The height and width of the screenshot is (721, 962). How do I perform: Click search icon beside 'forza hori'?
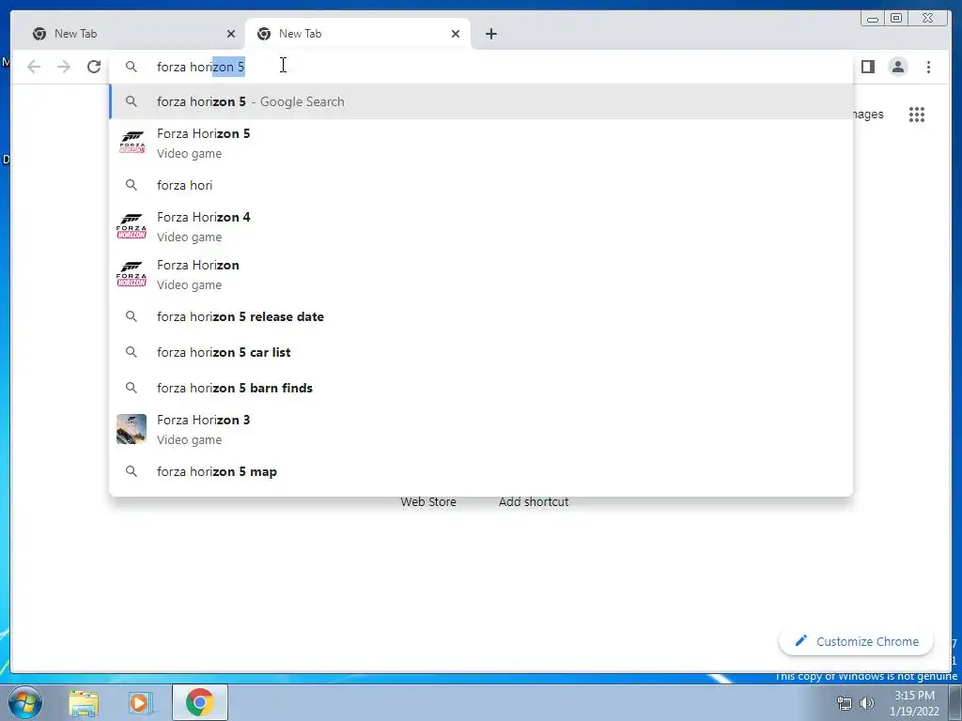point(132,185)
